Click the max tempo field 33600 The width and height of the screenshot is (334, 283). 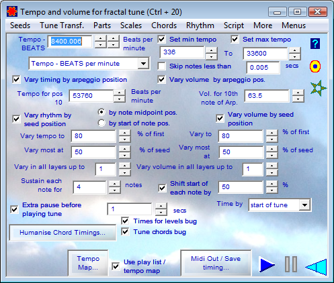point(265,54)
